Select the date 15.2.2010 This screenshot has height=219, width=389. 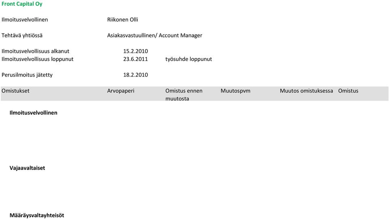[x=135, y=51]
